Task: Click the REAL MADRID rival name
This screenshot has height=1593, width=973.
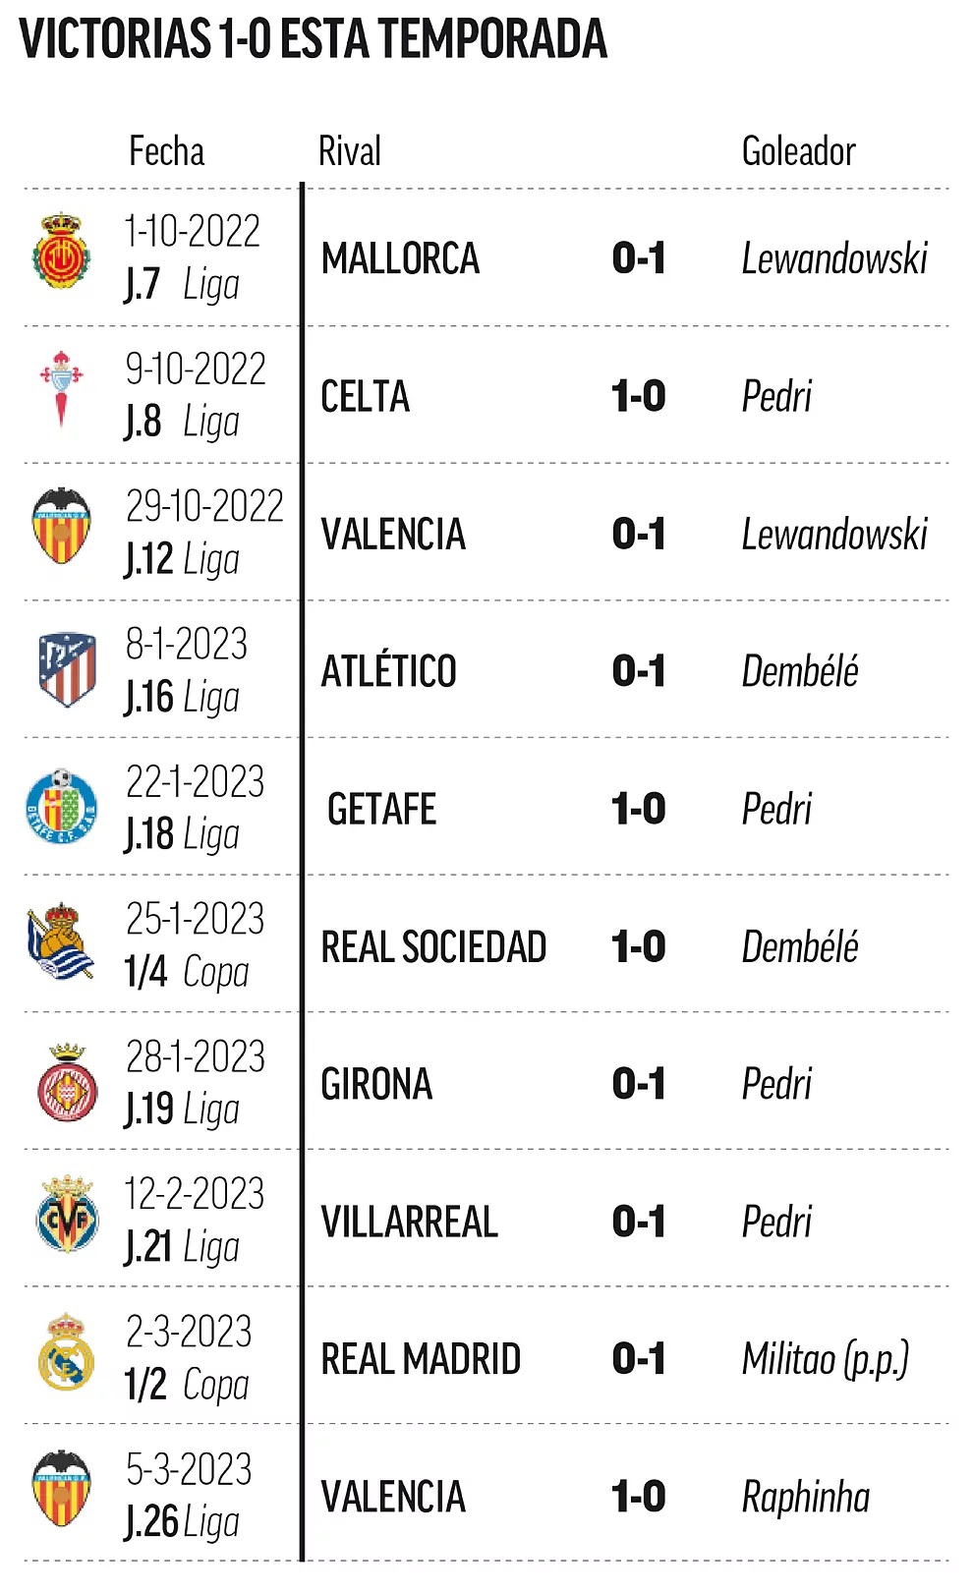Action: click(x=421, y=1359)
